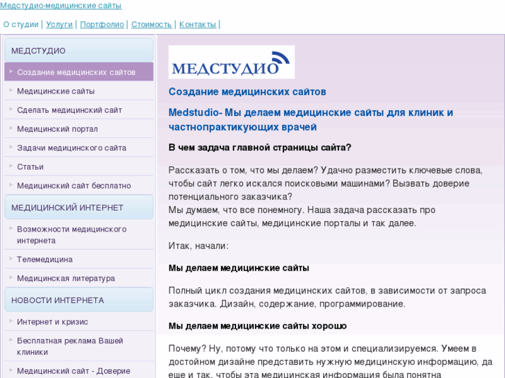Open the Портфолио menu link
This screenshot has width=505, height=378.
[102, 24]
